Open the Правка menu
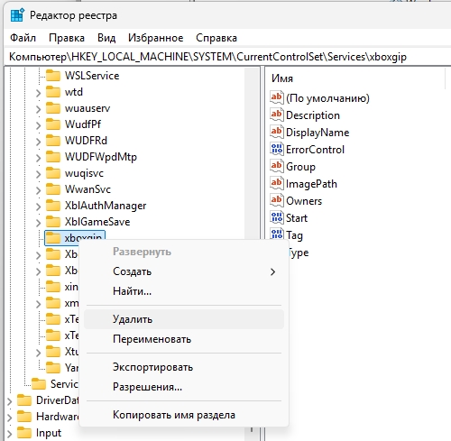 point(67,38)
